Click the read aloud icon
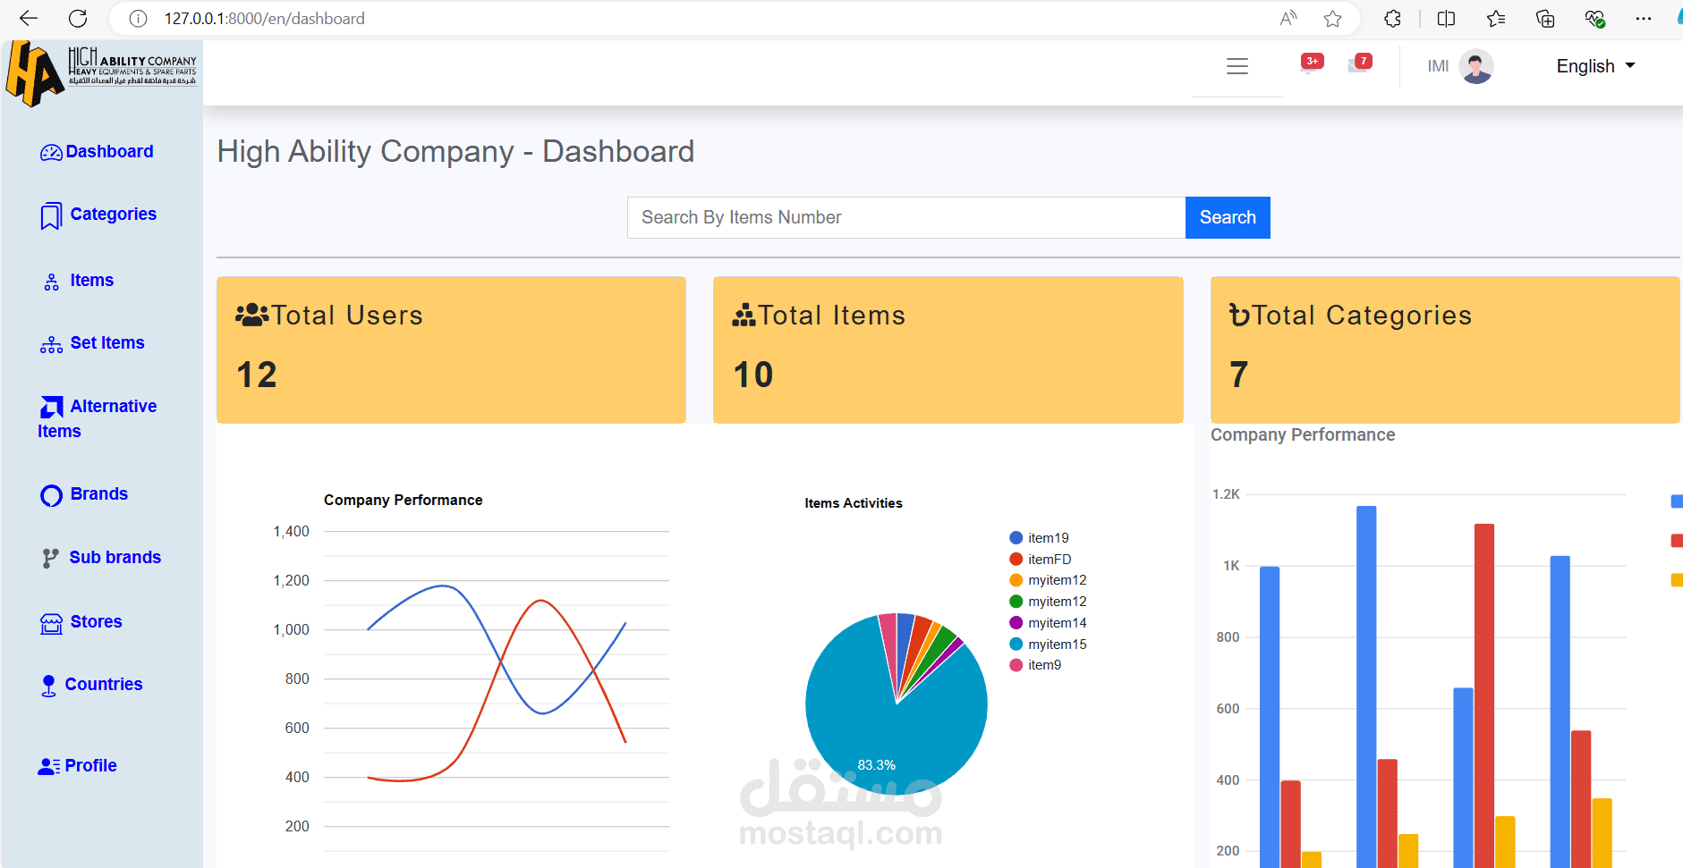This screenshot has height=868, width=1683. click(1288, 19)
